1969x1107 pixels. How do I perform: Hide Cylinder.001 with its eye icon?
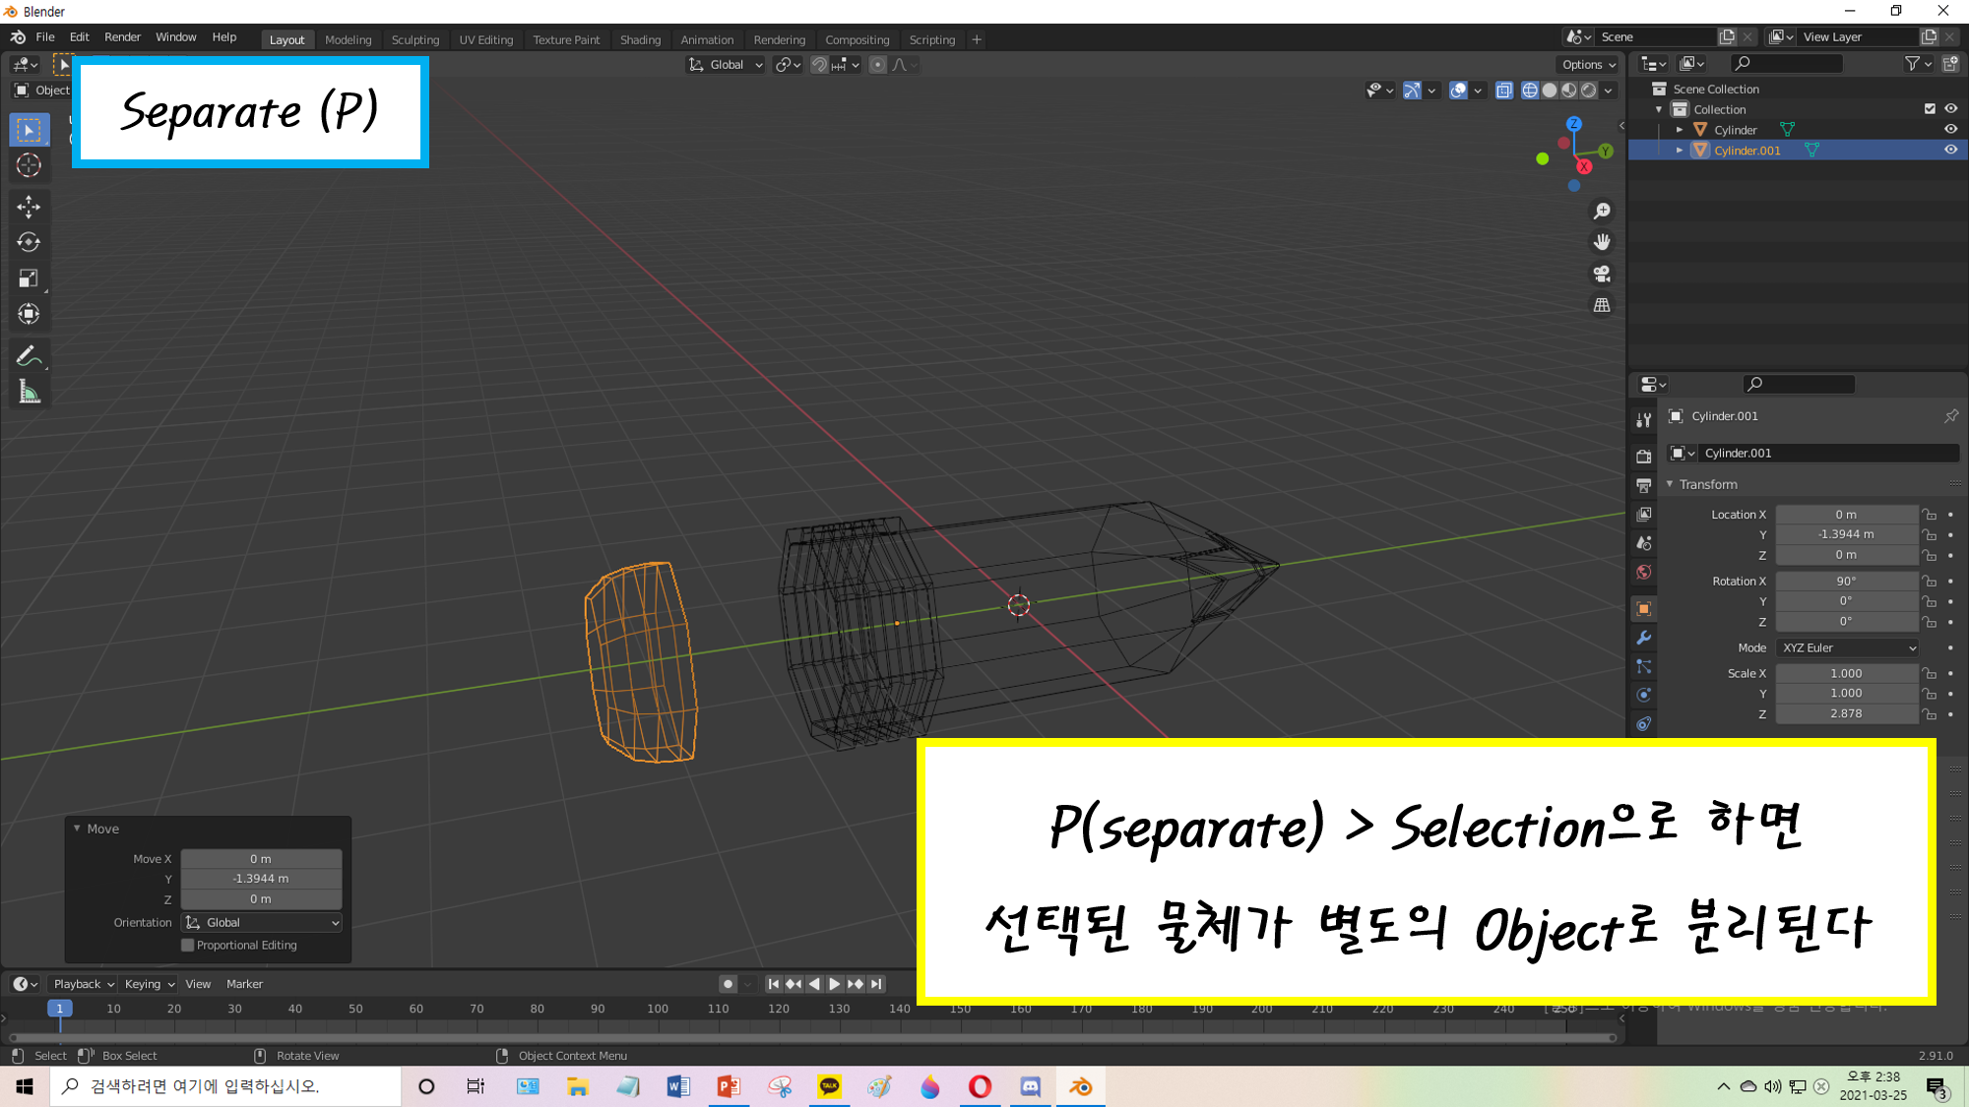(x=1950, y=150)
